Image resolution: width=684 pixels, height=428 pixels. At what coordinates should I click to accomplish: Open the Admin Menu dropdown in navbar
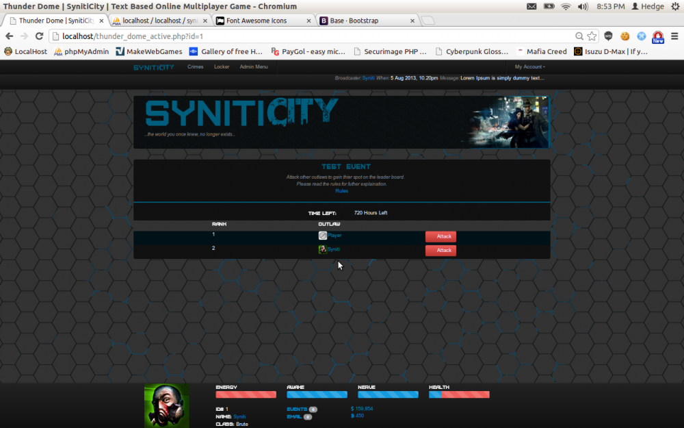(x=254, y=67)
